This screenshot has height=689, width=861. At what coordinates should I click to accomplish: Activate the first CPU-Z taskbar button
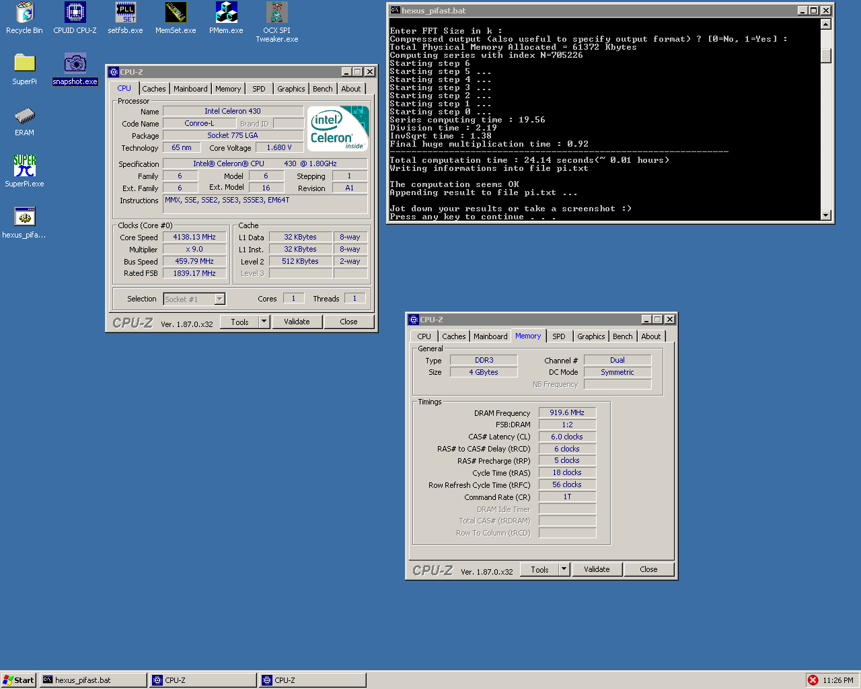[x=202, y=680]
